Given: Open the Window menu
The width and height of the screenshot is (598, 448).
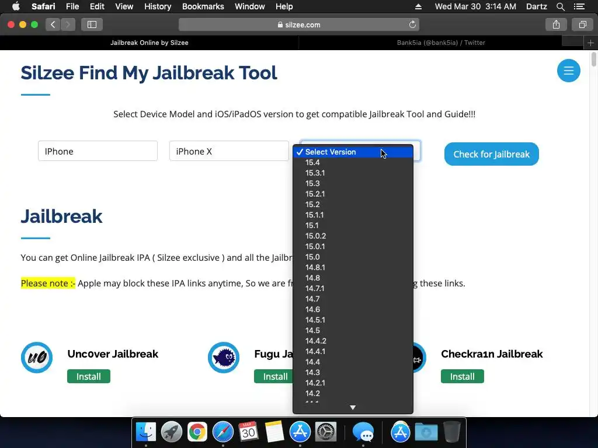Looking at the screenshot, I should pyautogui.click(x=250, y=6).
